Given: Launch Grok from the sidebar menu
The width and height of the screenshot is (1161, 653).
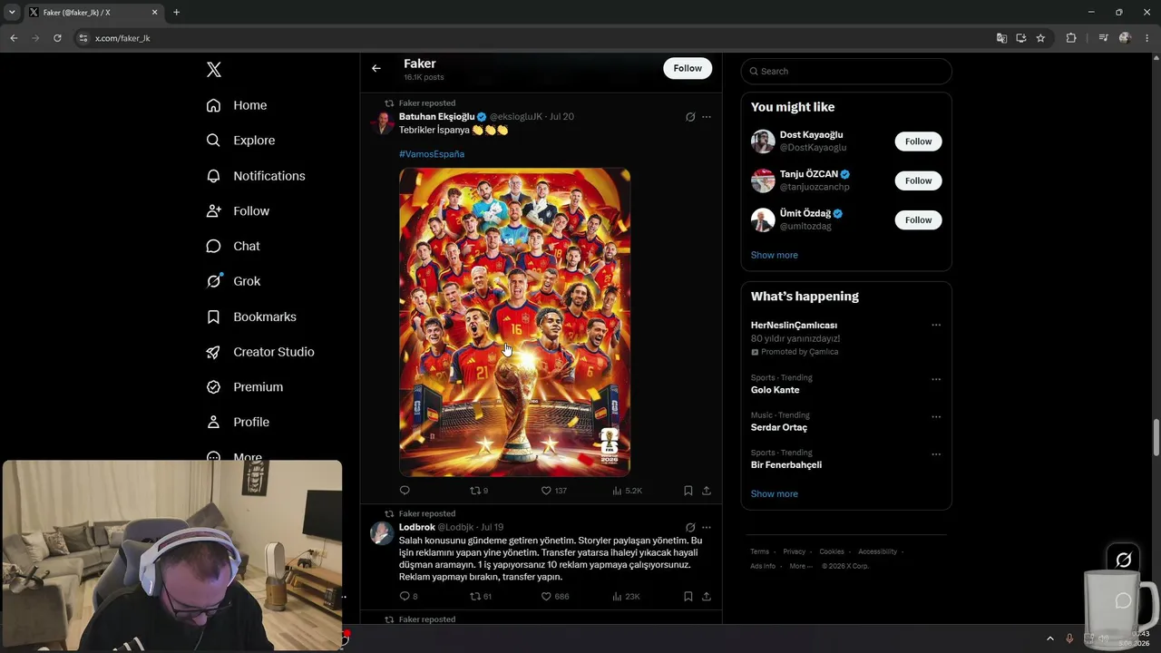Looking at the screenshot, I should [x=233, y=281].
